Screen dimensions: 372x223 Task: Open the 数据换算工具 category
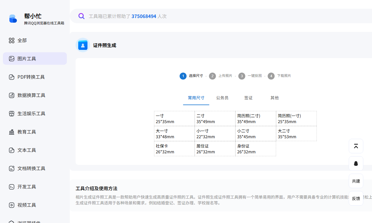tap(35, 95)
